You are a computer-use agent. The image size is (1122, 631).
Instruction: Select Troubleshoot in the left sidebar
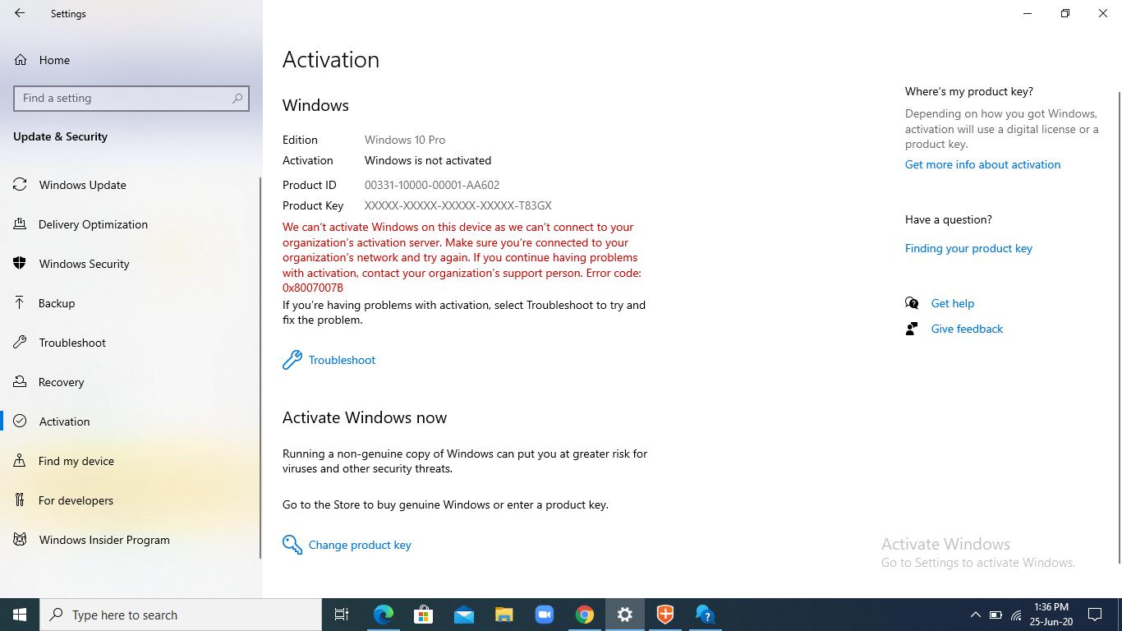[x=131, y=343]
